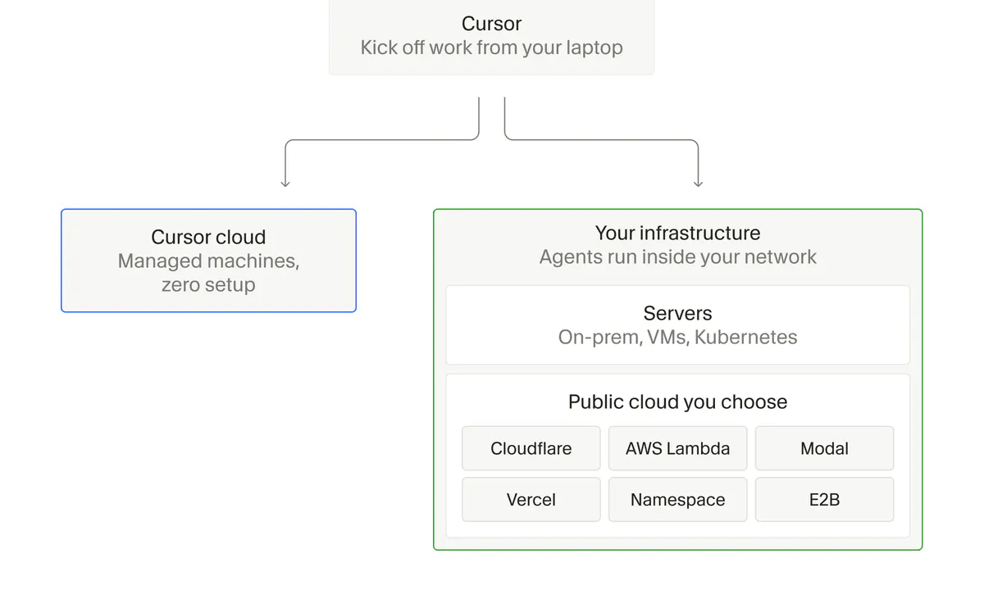984x590 pixels.
Task: Click 'Kick off work from your laptop' text
Action: point(491,48)
